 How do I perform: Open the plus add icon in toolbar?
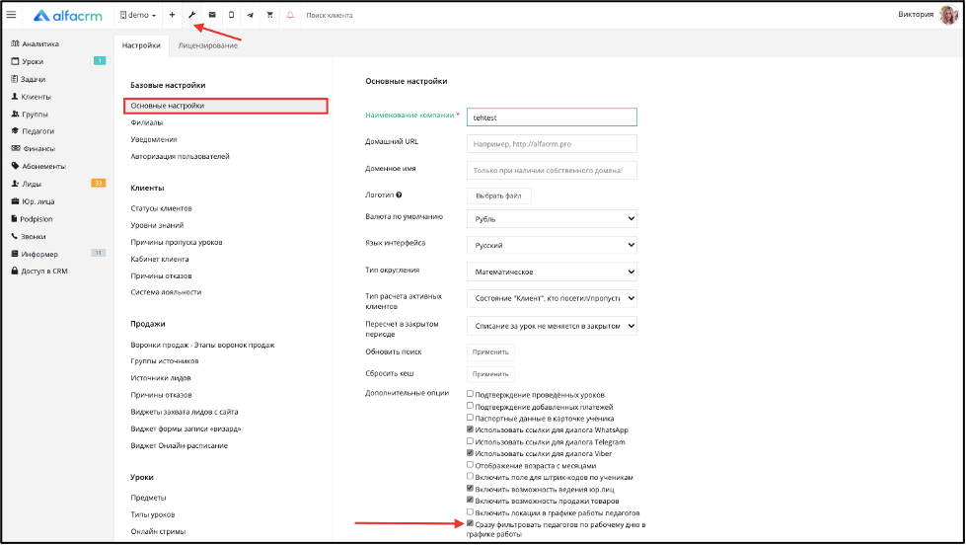click(172, 15)
